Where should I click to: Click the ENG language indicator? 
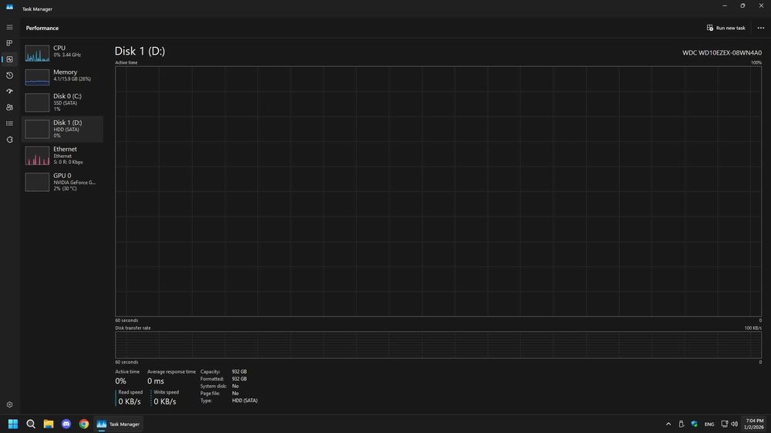coord(709,425)
